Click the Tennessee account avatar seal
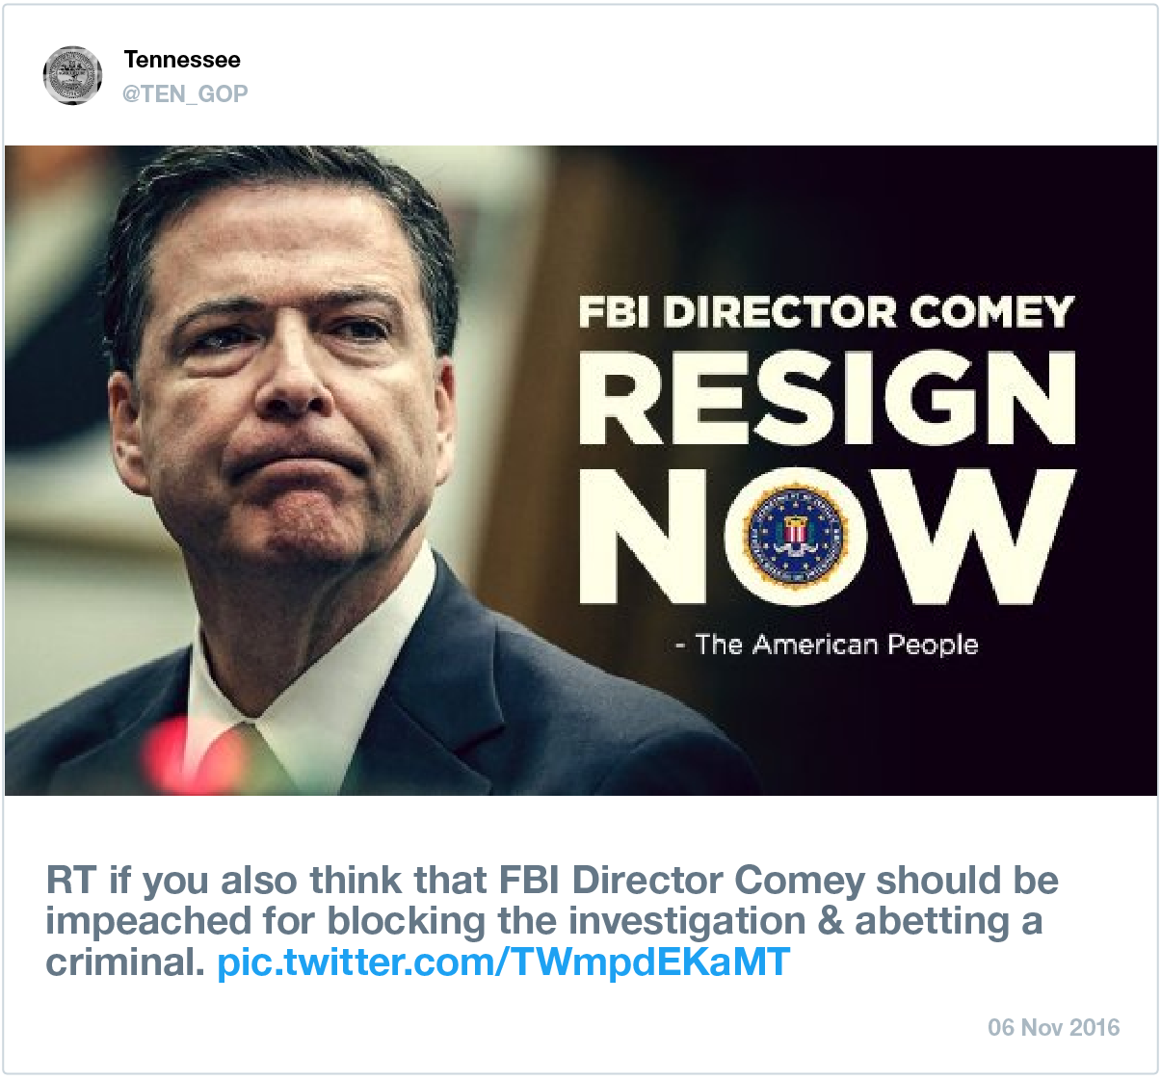Viewport: 1161px width, 1081px height. pyautogui.click(x=72, y=75)
